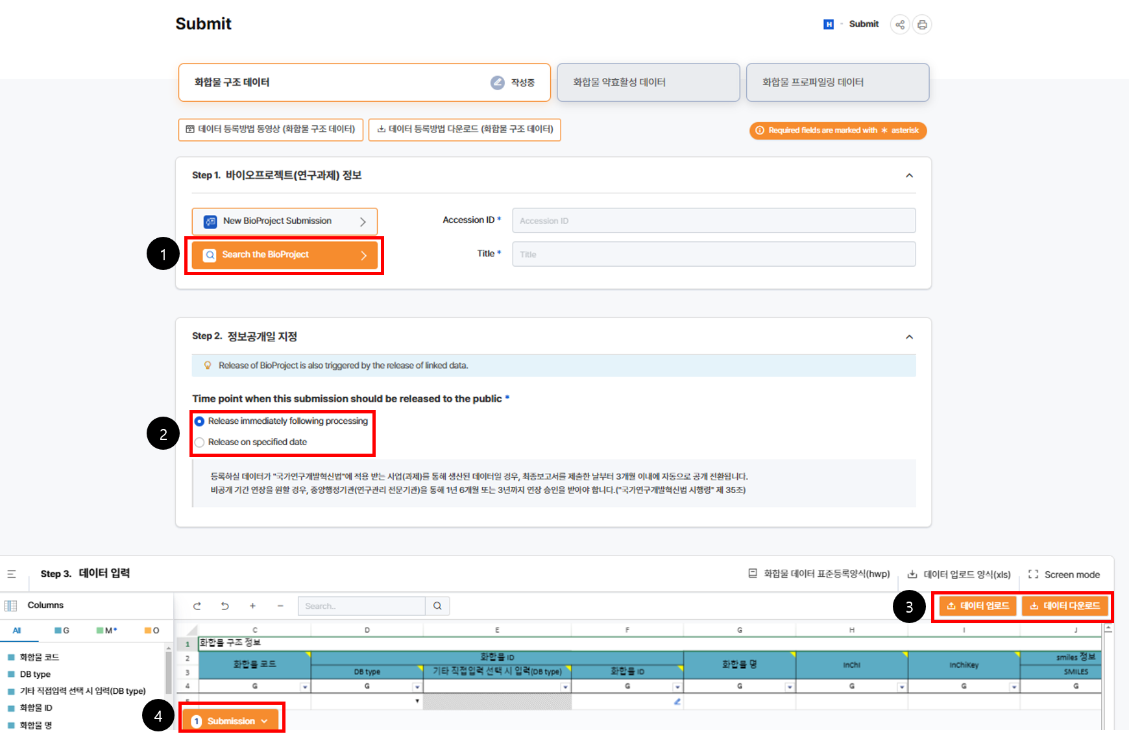Screen dimensions: 1129x734
Task: Click the Accession ID input field
Action: [x=714, y=221]
